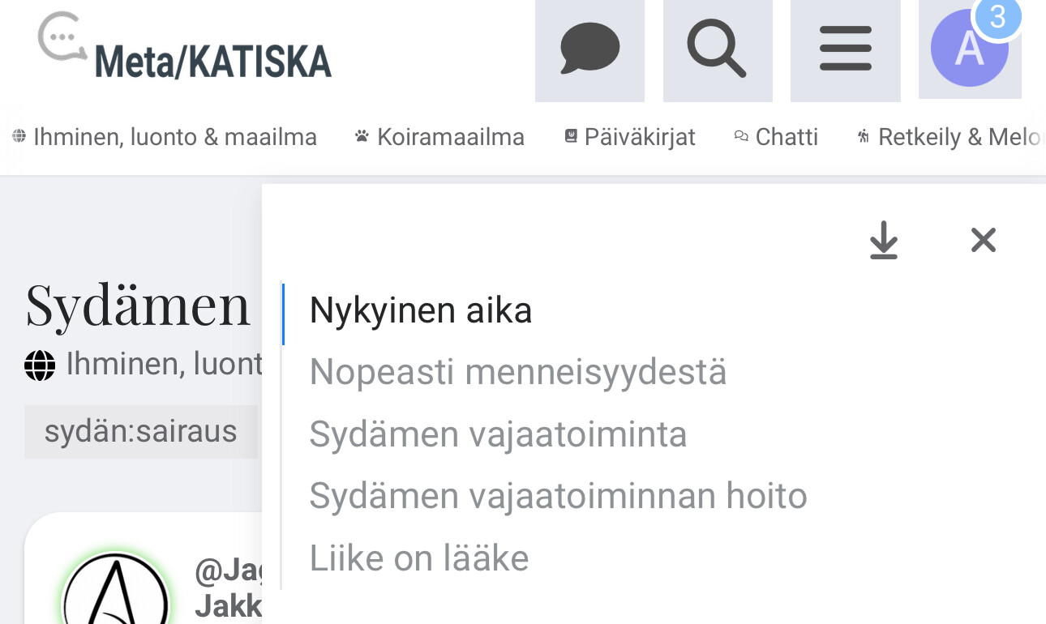Open the chat speech bubble icon
The height and width of the screenshot is (624, 1046).
click(589, 50)
